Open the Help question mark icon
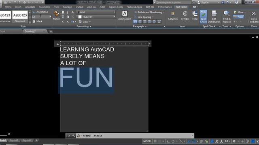Screen dimensions: 259x145 [236, 2]
